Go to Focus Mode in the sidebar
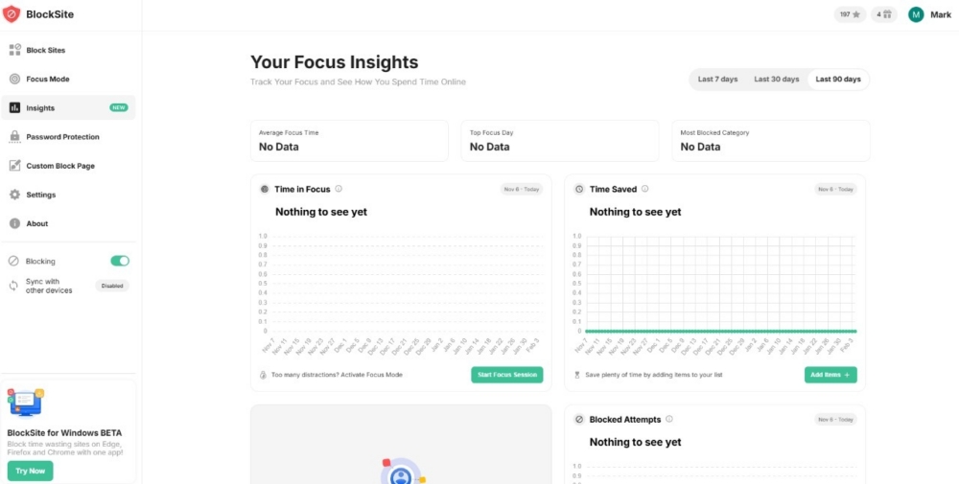 pyautogui.click(x=47, y=79)
